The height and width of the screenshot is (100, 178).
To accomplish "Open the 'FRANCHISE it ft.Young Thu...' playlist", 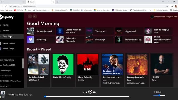I will 11,81.
